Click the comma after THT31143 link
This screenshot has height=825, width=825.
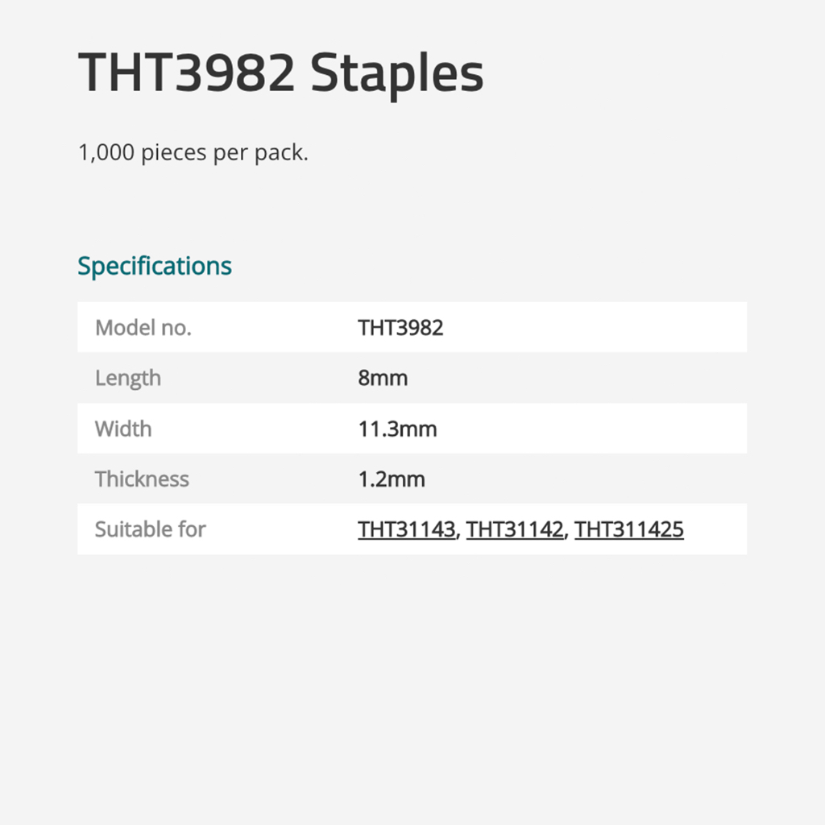(458, 533)
